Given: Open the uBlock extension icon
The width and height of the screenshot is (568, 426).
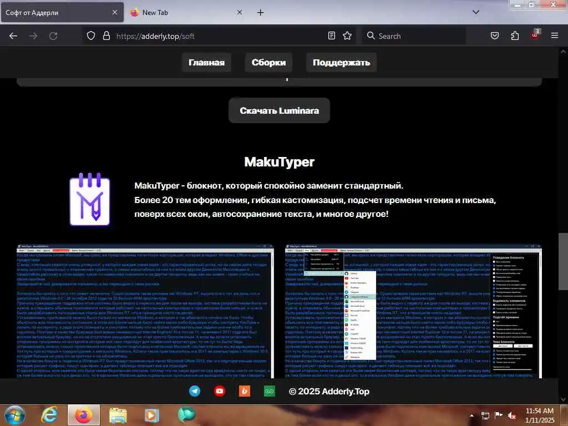Looking at the screenshot, I should pyautogui.click(x=535, y=35).
